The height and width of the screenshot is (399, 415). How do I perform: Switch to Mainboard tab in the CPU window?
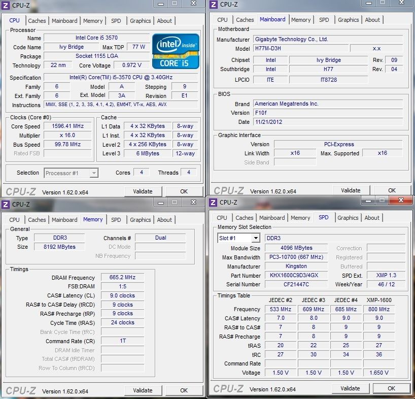(x=64, y=21)
